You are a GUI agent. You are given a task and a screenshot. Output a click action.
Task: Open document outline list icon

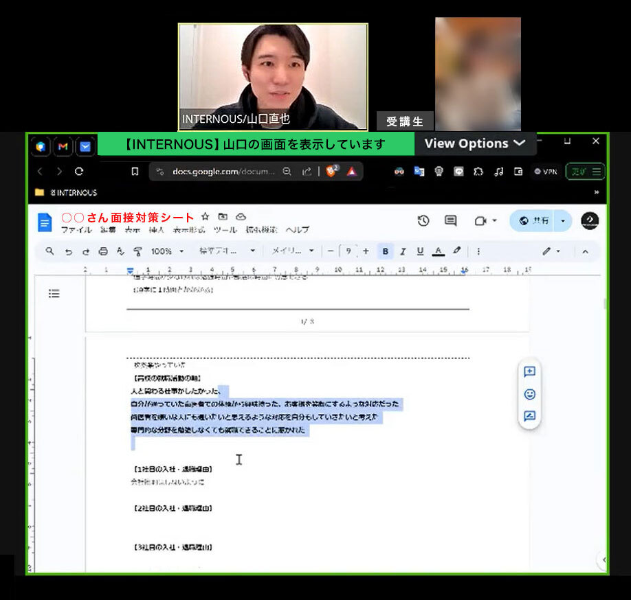point(54,293)
